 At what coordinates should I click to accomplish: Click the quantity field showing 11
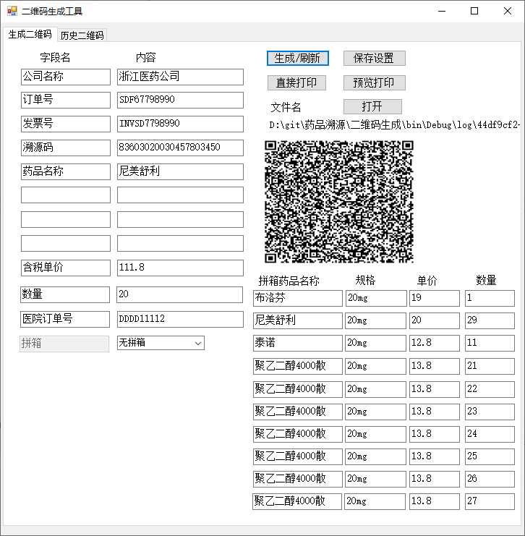490,343
